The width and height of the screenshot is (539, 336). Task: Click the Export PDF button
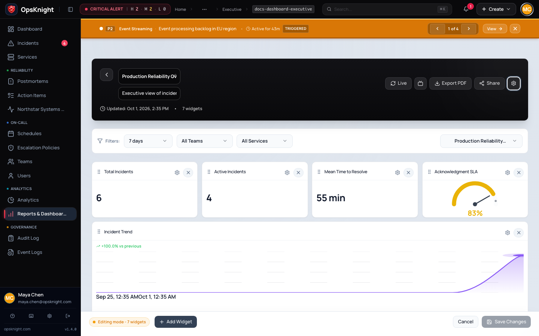450,83
